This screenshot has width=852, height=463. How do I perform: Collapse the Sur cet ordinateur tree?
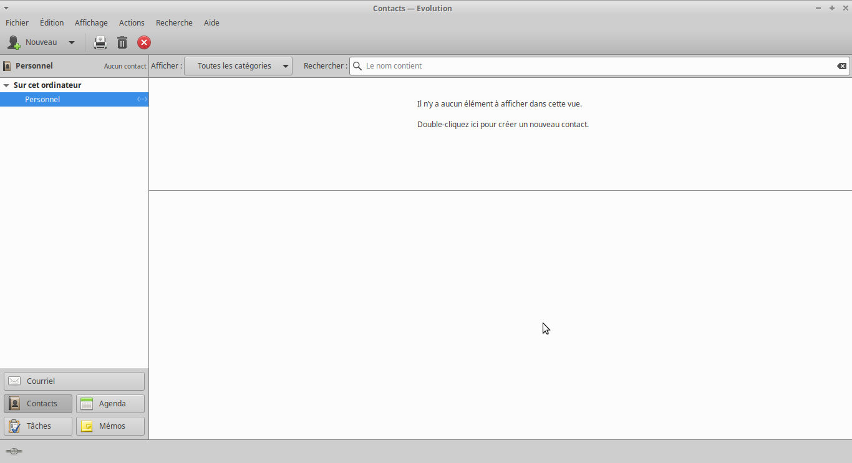[6, 85]
